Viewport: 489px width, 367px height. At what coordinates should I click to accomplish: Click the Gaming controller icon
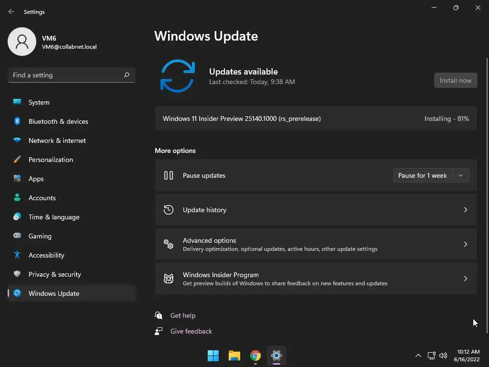point(17,236)
